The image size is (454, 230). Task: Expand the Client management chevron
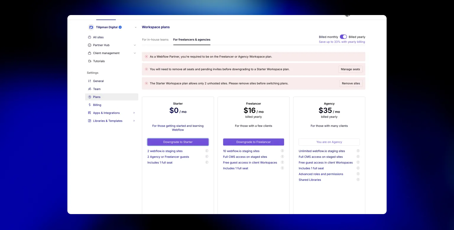pos(135,53)
